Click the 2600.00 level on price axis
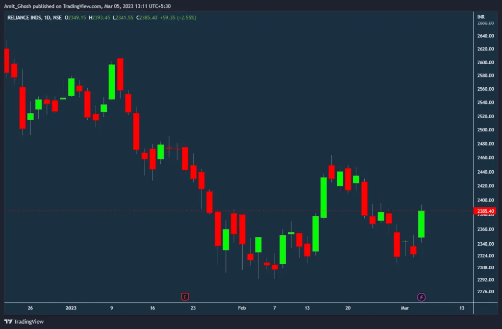Screen dimensions: 502x329 click(x=484, y=62)
